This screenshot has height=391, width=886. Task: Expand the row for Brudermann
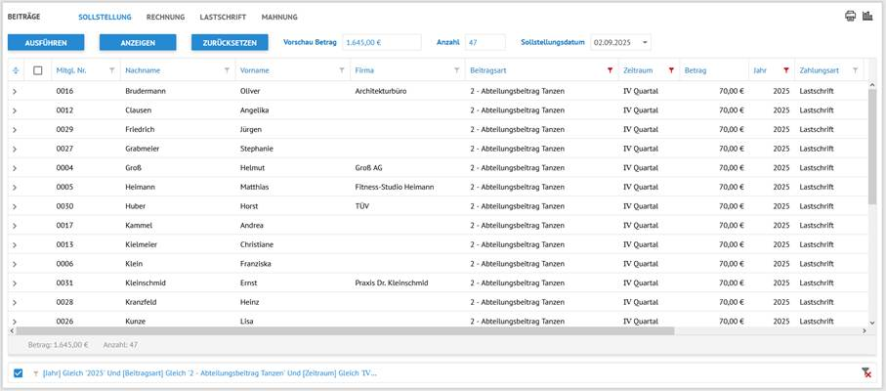15,91
